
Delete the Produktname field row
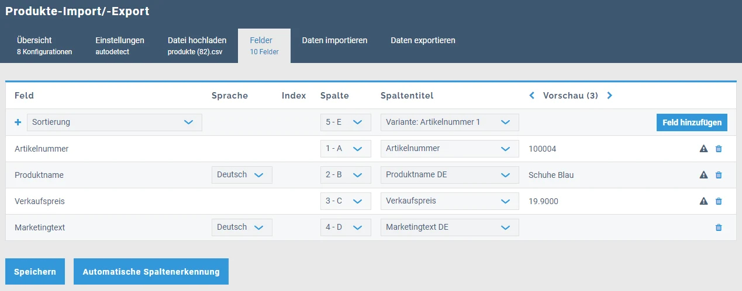[719, 175]
